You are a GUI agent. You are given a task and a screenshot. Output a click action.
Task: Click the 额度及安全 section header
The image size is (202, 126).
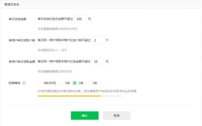point(12,4)
